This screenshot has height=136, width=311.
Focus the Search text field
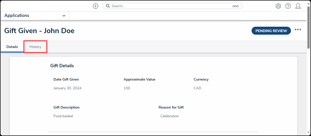click(170, 6)
